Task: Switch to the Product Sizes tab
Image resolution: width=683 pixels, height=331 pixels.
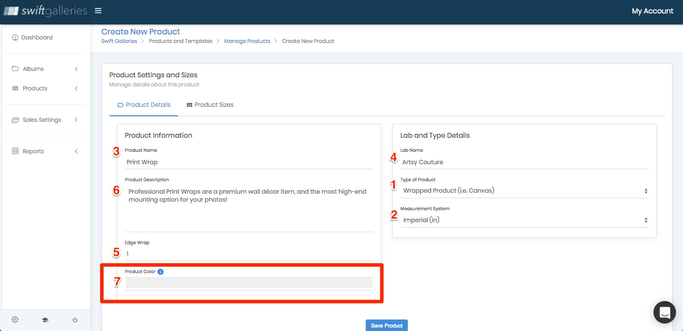Action: [210, 105]
